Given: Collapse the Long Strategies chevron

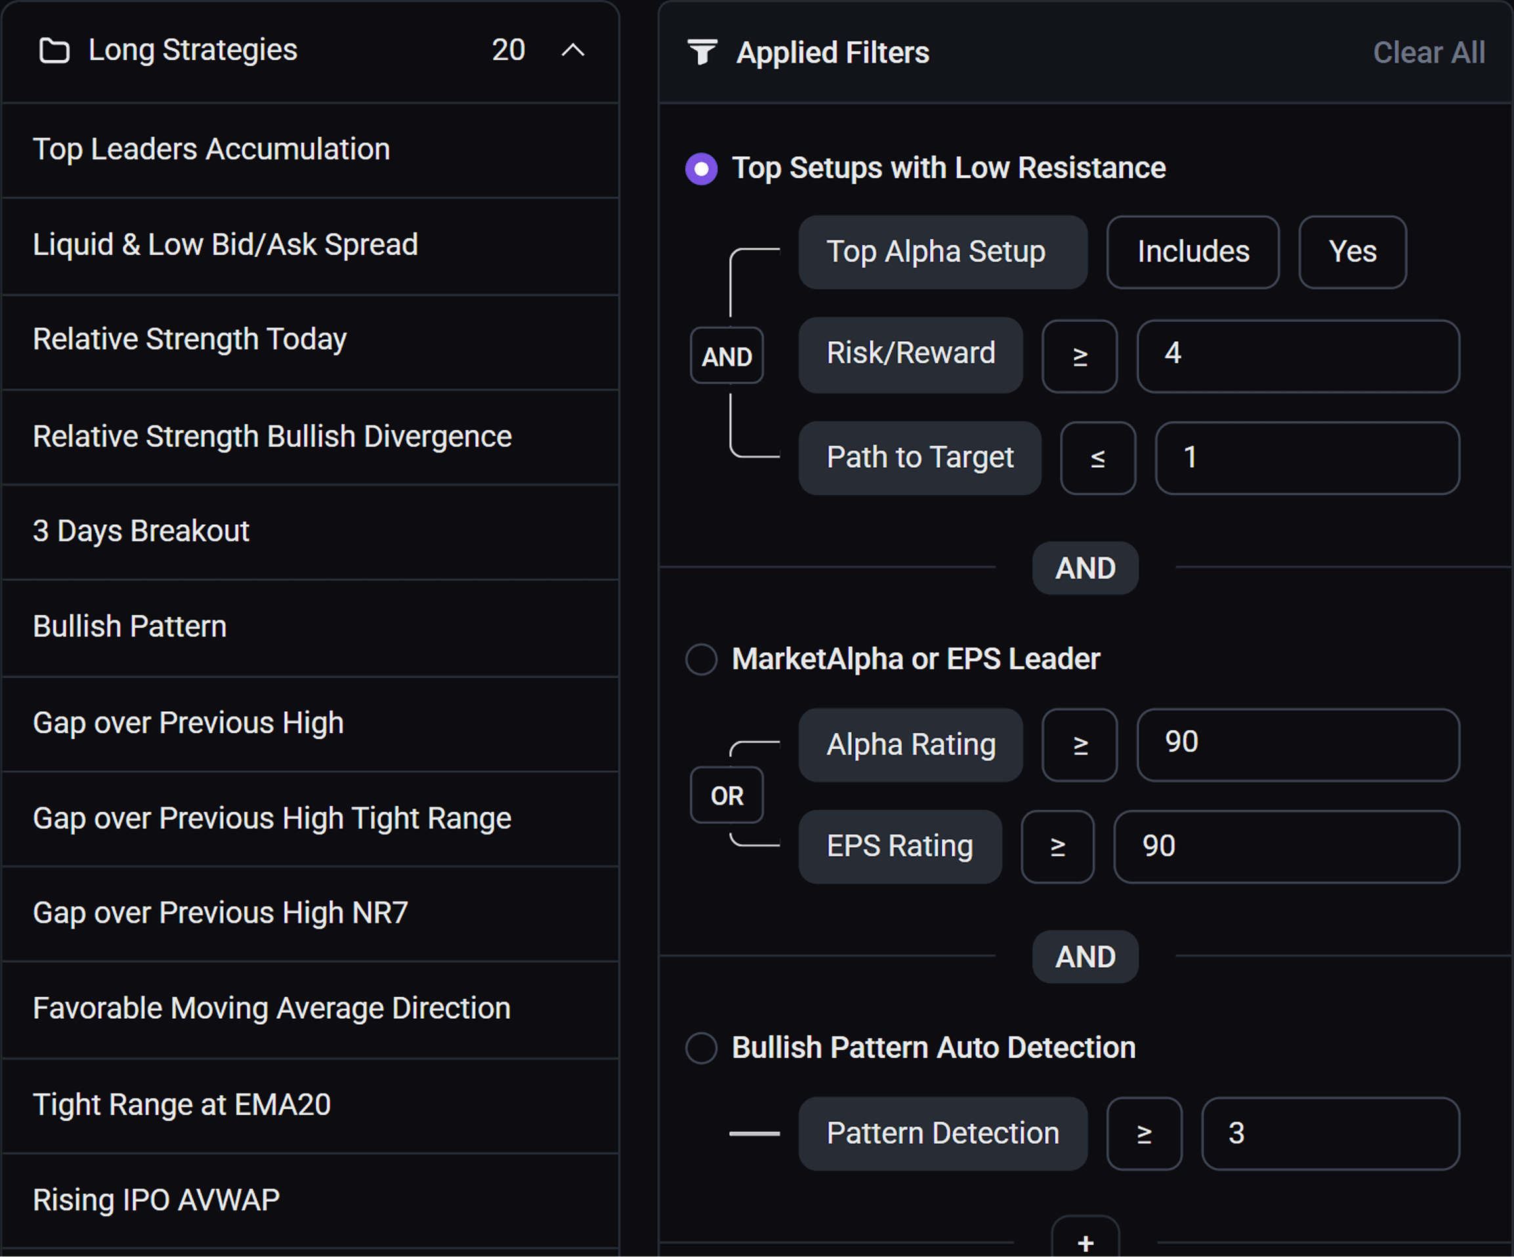Looking at the screenshot, I should pos(572,51).
